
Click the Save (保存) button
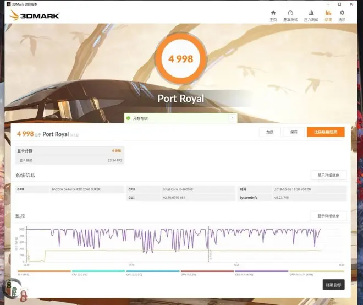294,132
